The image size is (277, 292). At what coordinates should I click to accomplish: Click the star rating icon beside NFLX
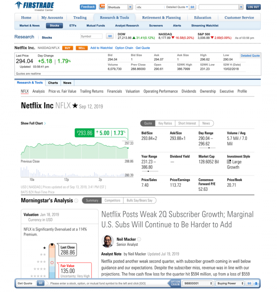[x=75, y=106]
